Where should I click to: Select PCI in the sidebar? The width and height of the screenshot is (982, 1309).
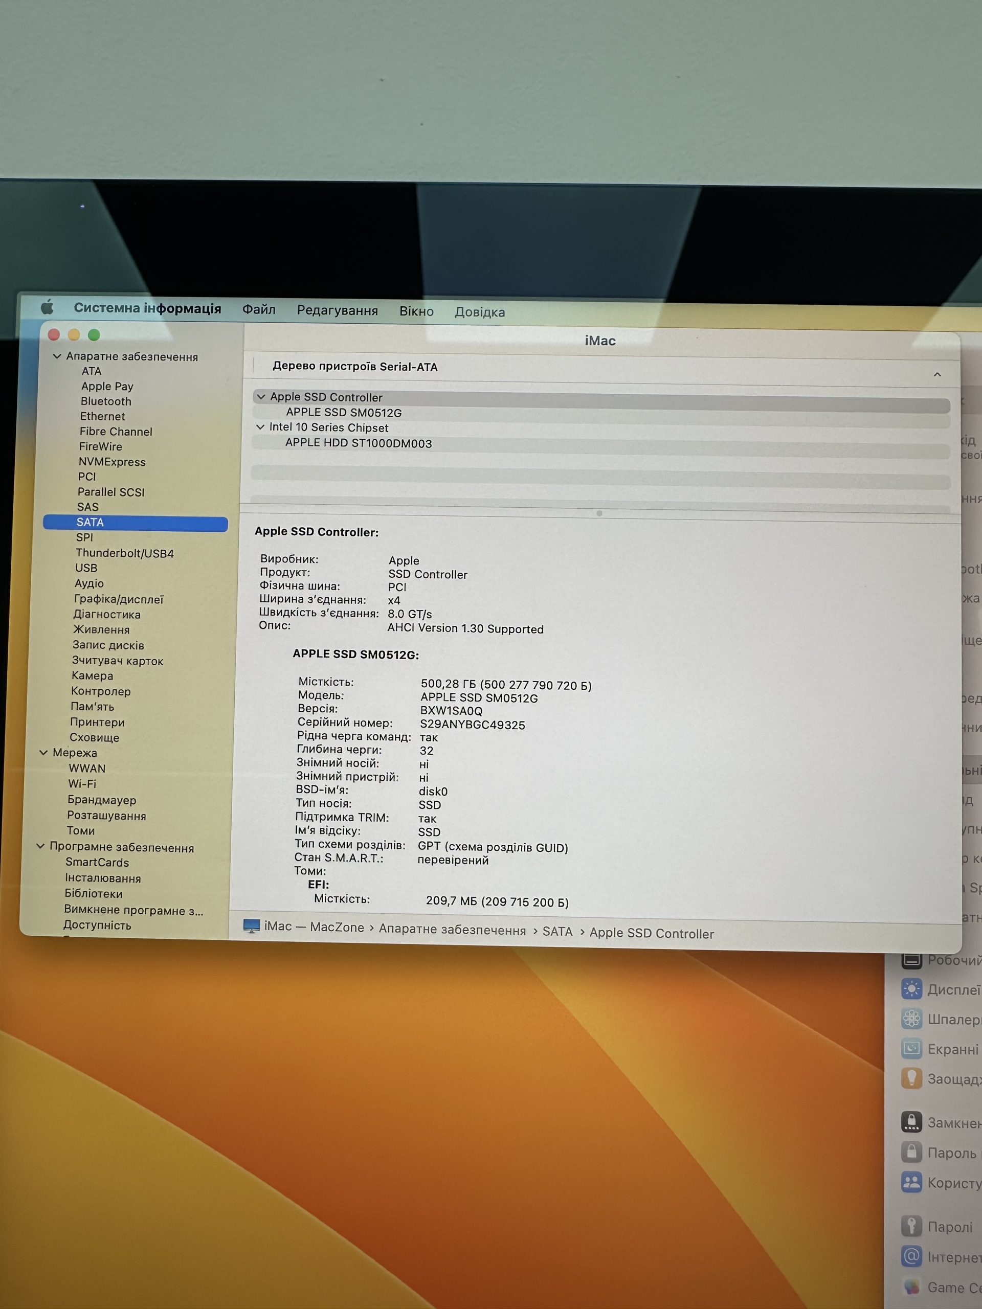[x=86, y=477]
